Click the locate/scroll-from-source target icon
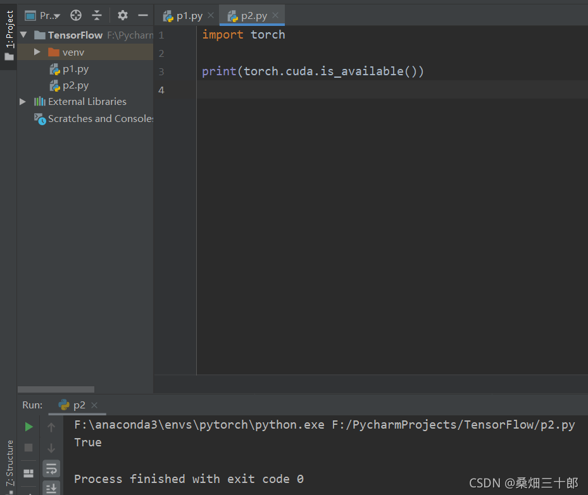Screen dimensions: 588x495 [76, 15]
